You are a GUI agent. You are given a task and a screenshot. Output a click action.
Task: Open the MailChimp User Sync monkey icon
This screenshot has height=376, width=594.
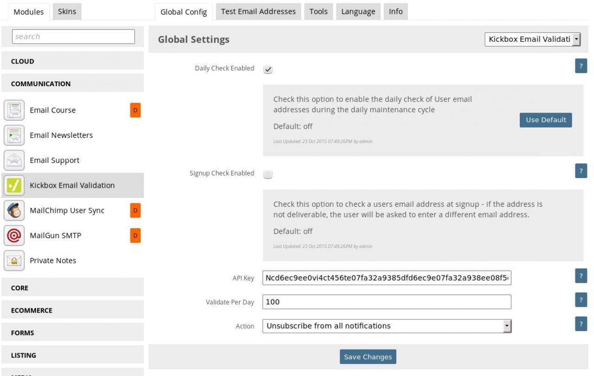click(14, 210)
